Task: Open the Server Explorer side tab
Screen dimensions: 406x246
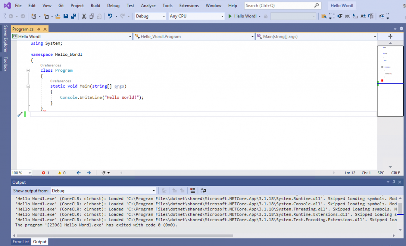Action: click(6, 39)
